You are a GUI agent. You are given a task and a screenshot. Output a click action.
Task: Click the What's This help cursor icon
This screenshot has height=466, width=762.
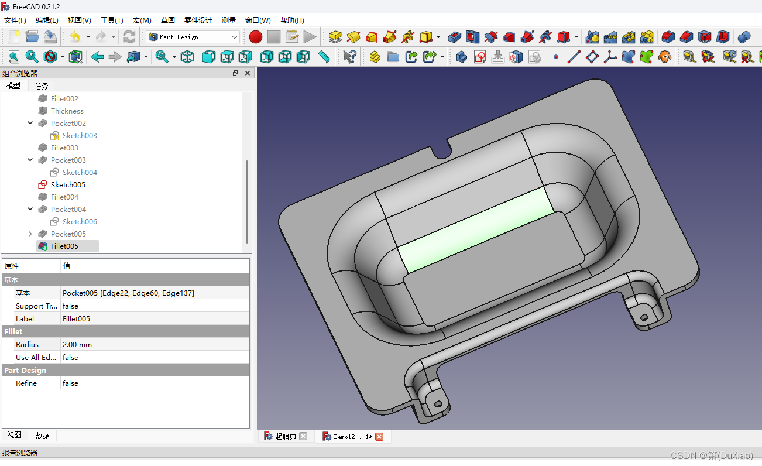pyautogui.click(x=350, y=57)
